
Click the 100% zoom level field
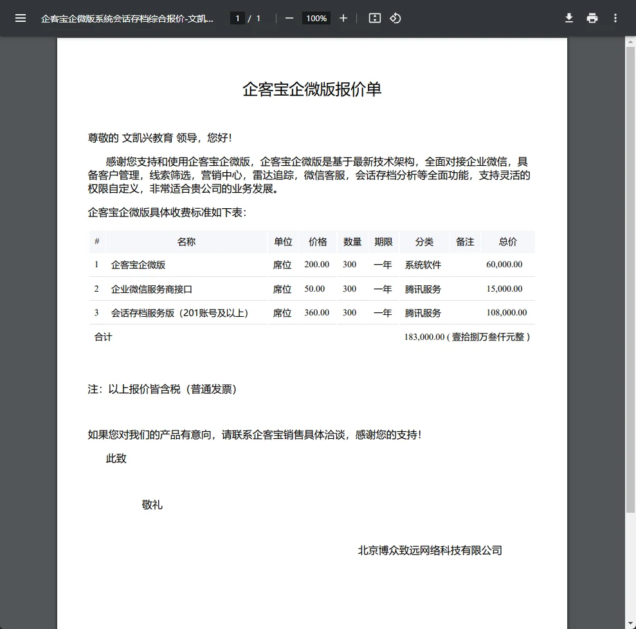pos(316,18)
